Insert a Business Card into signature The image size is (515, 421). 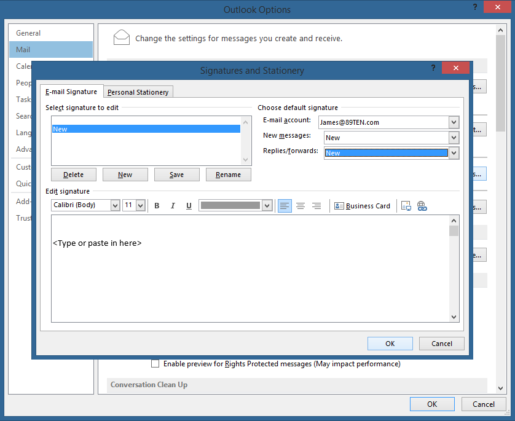pyautogui.click(x=362, y=206)
